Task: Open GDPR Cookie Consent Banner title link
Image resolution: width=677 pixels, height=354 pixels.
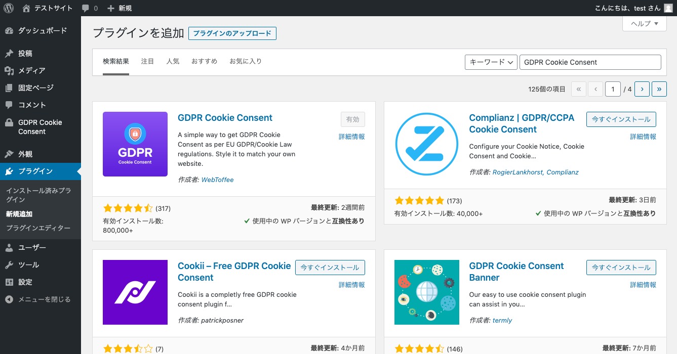Action: click(x=516, y=272)
